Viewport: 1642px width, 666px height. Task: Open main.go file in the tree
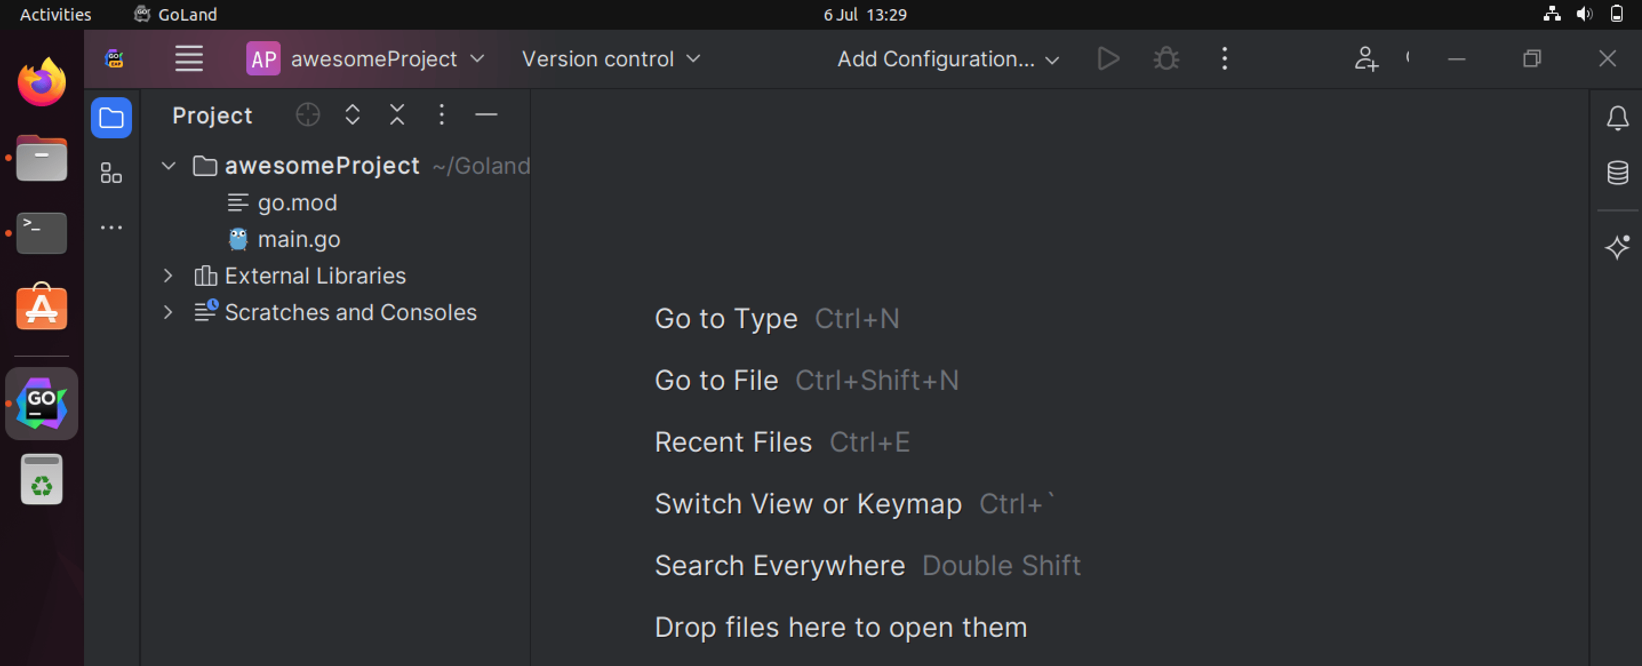click(298, 240)
